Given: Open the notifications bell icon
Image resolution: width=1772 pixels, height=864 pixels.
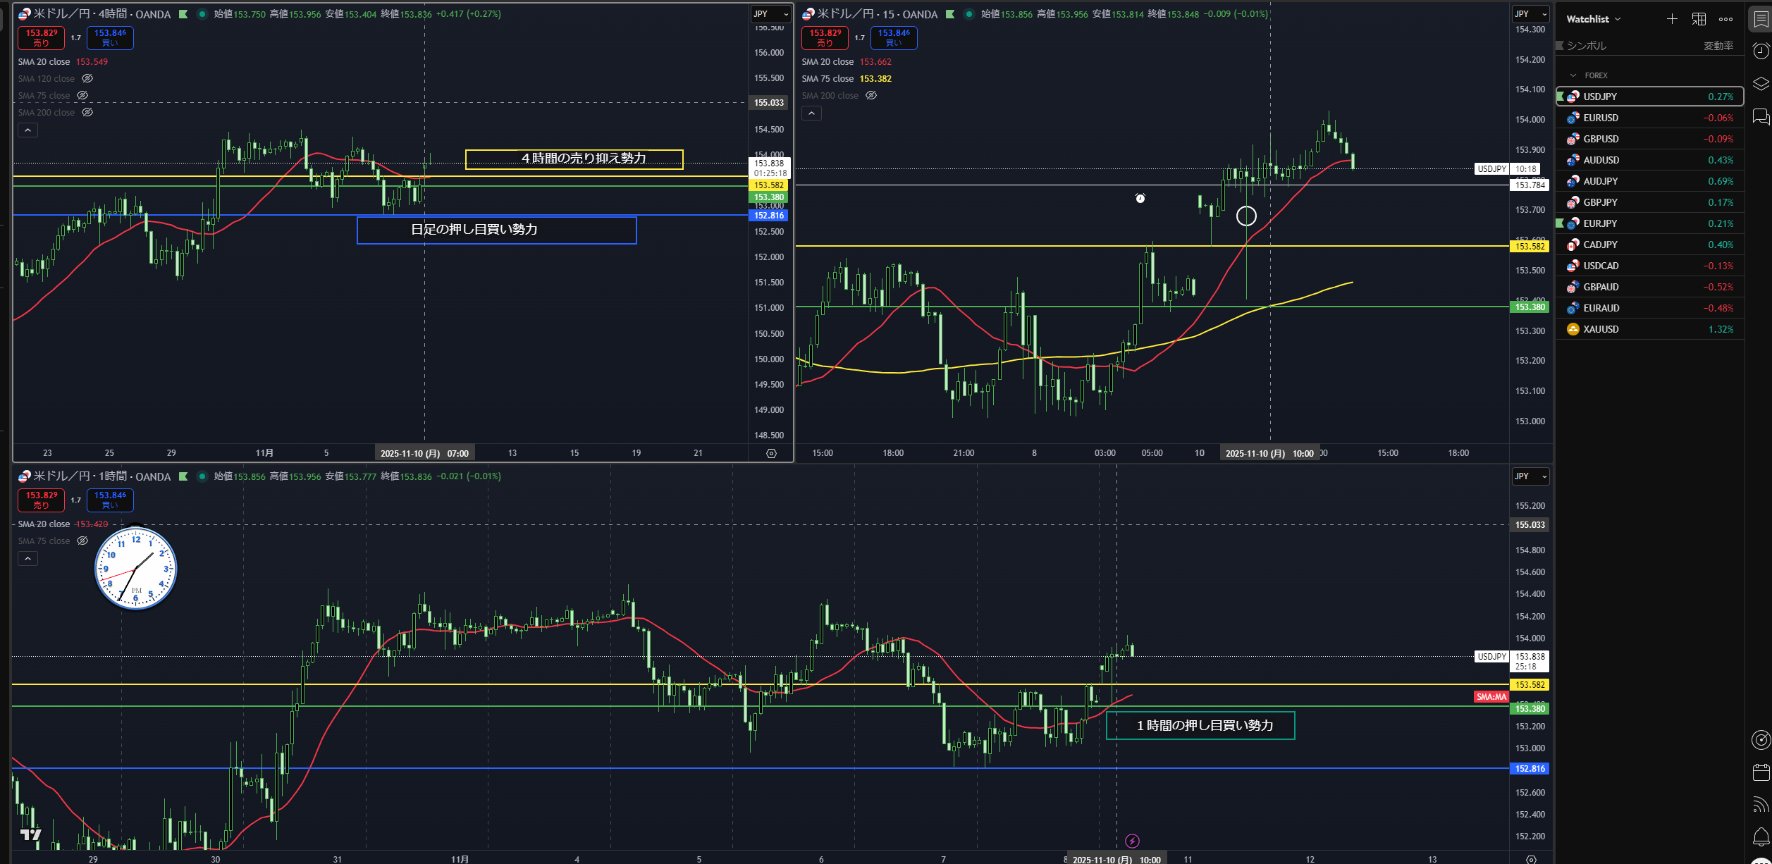Looking at the screenshot, I should pos(1761,837).
